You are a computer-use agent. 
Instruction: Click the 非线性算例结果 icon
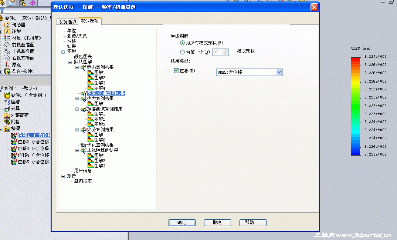[83, 150]
